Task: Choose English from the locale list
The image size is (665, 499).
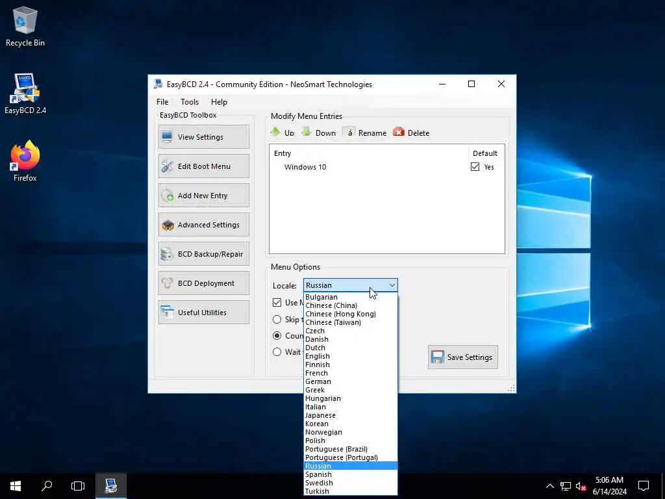Action: click(x=351, y=357)
